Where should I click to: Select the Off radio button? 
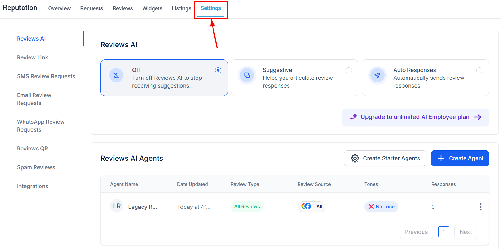218,70
